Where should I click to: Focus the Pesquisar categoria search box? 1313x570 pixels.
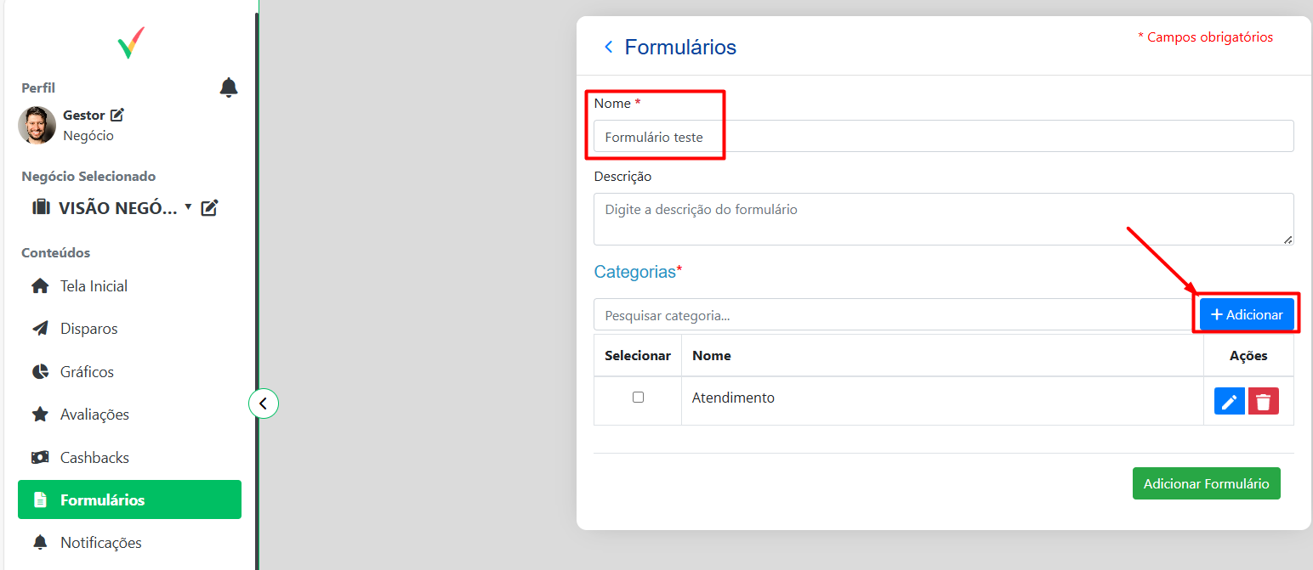point(893,315)
